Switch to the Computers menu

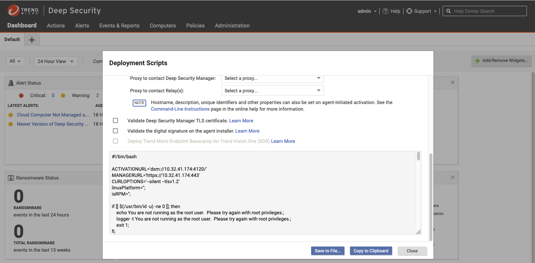click(163, 26)
